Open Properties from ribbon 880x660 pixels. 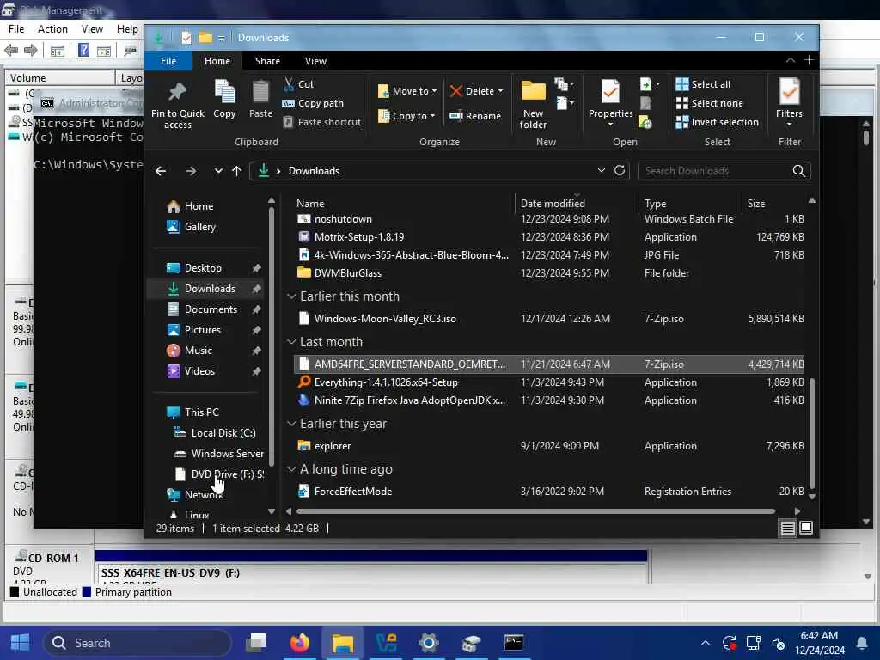click(x=611, y=101)
